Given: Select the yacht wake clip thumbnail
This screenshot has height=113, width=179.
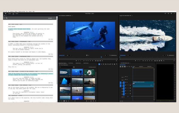Looking at the screenshot, I should [65, 72].
